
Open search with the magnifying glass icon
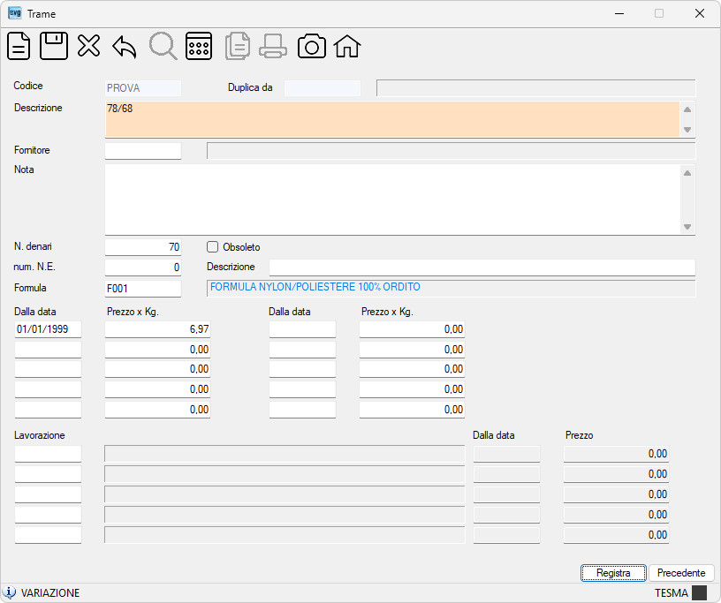coord(163,46)
